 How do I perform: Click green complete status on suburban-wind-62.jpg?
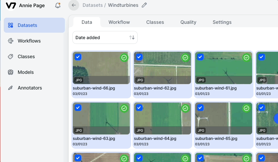tap(185, 58)
